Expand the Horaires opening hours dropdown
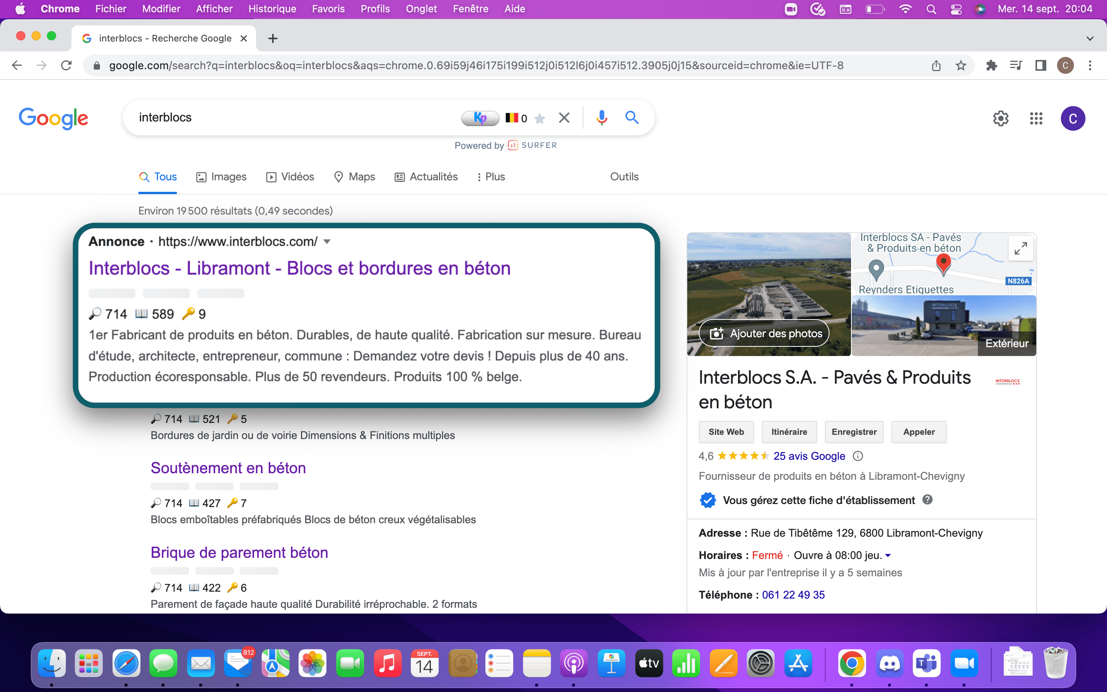The width and height of the screenshot is (1107, 692). (x=888, y=555)
